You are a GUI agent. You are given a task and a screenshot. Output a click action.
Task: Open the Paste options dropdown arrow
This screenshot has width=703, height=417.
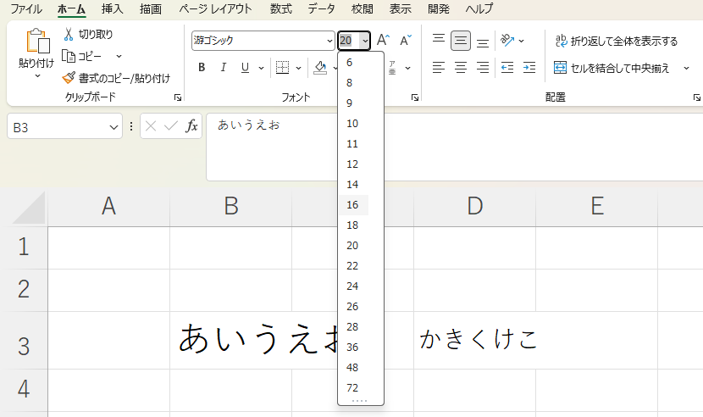click(37, 76)
